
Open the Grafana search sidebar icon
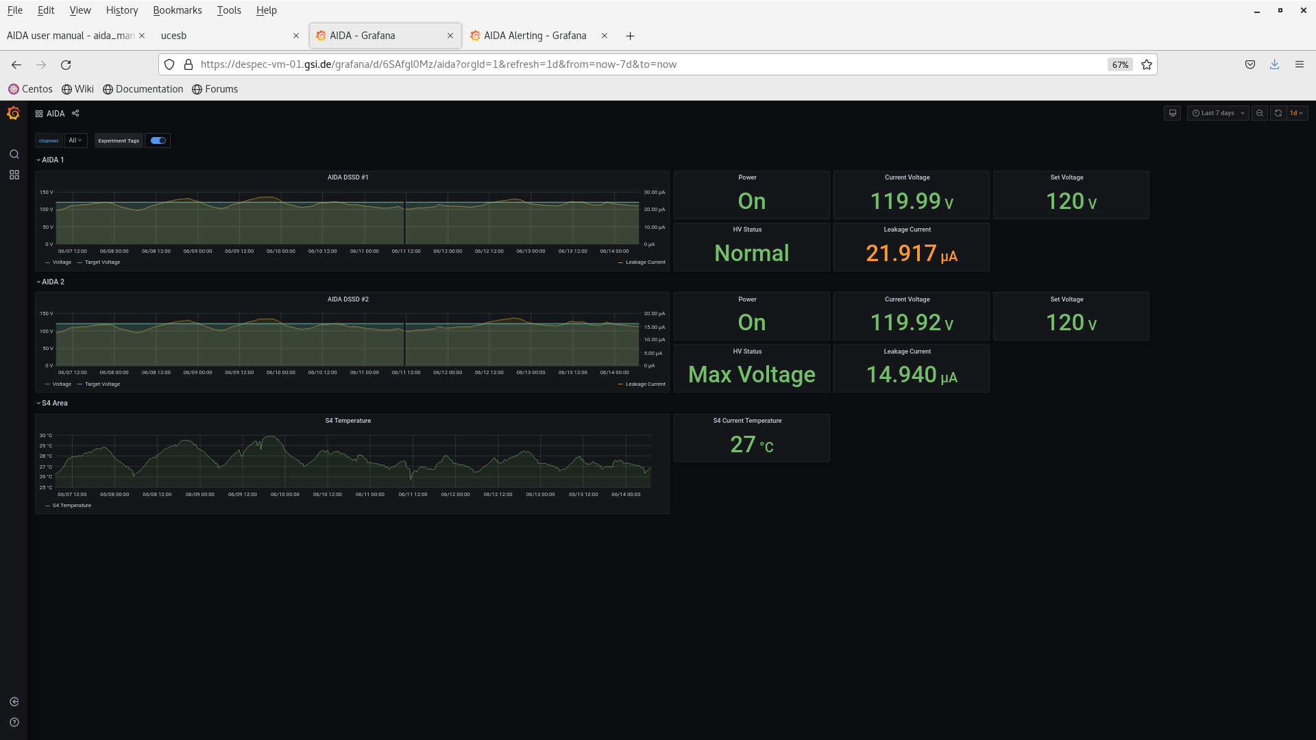pos(14,154)
